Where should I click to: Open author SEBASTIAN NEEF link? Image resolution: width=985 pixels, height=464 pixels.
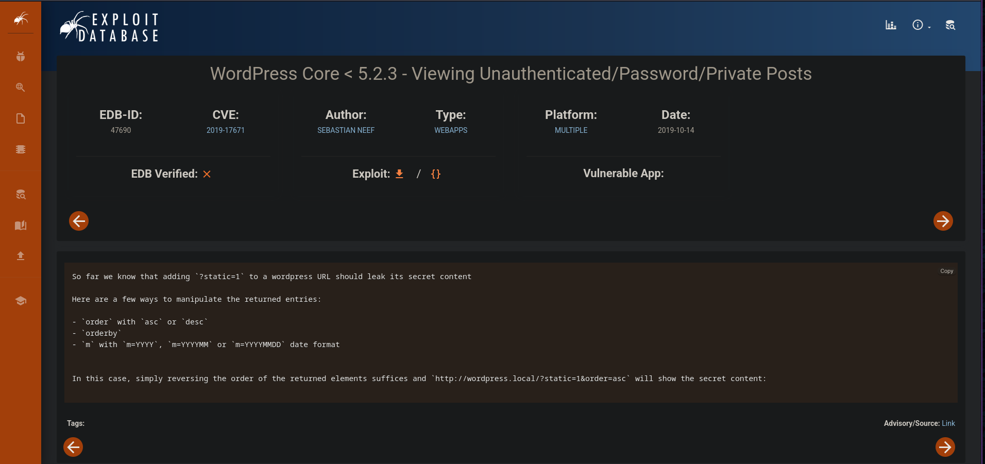346,130
